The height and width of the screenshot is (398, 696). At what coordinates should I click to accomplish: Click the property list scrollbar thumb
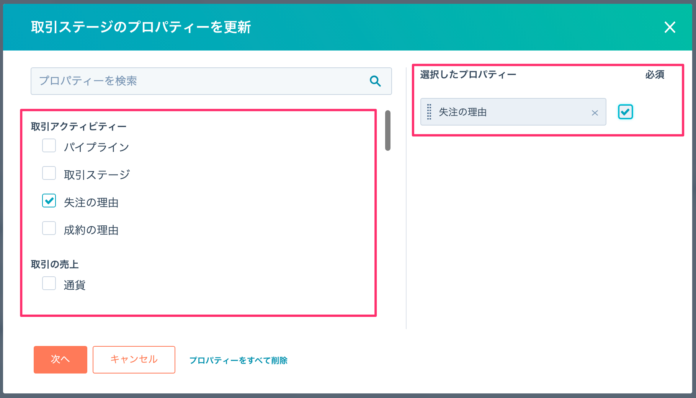point(388,130)
